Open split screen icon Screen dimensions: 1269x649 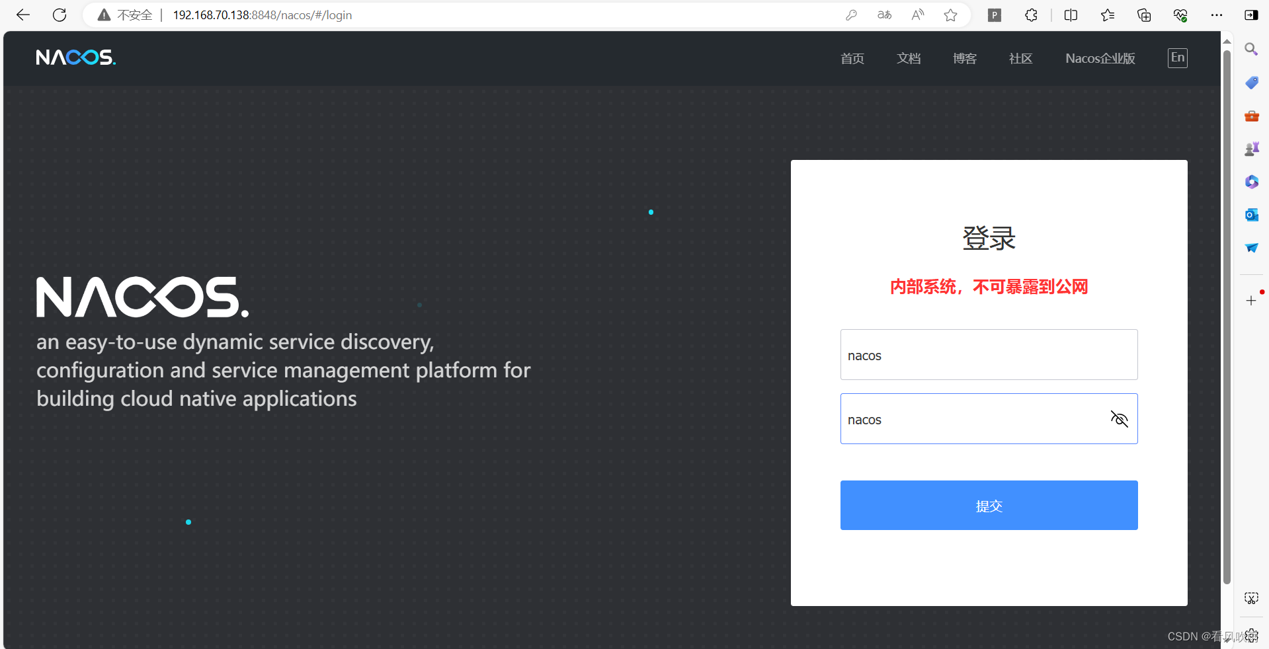pyautogui.click(x=1071, y=15)
